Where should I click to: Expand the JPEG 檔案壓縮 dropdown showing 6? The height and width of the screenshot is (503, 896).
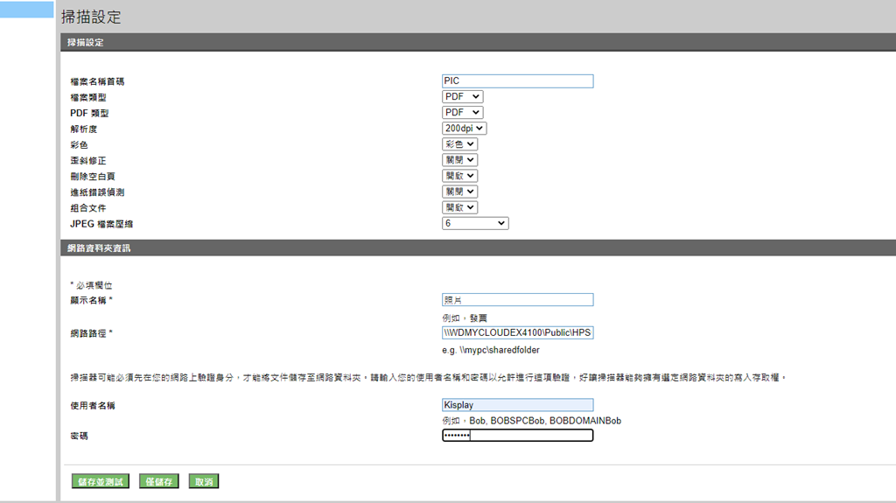coord(474,224)
